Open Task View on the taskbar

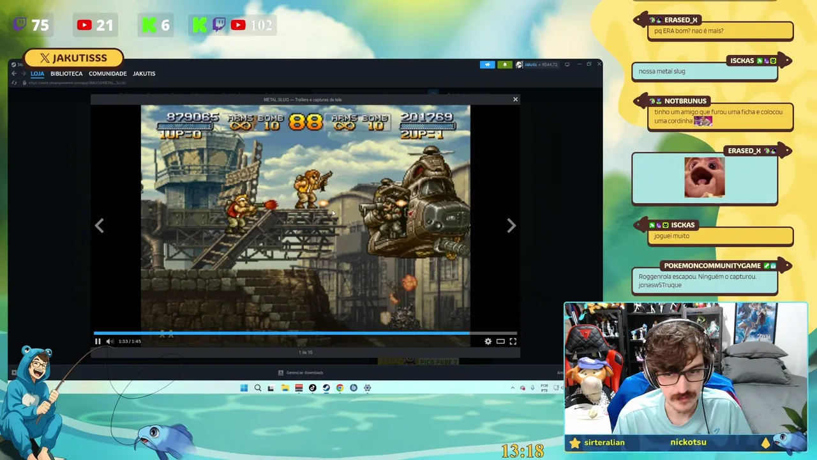(x=271, y=388)
